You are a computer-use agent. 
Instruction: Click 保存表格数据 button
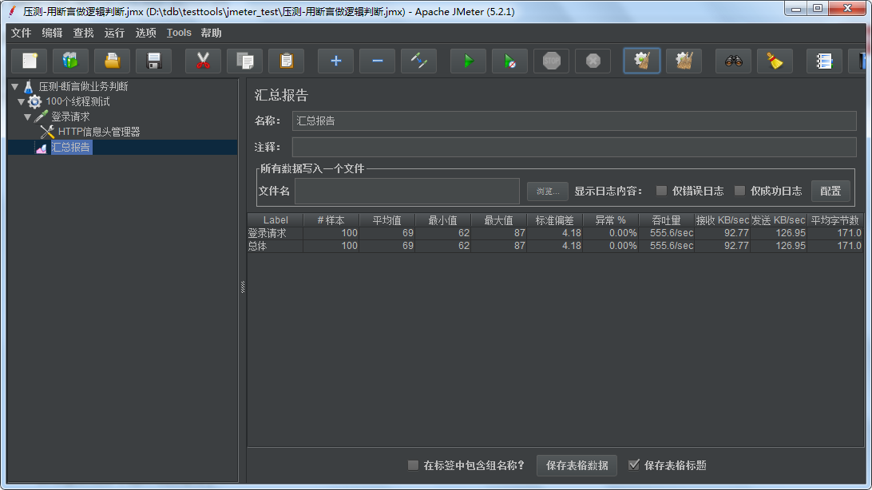click(x=577, y=465)
